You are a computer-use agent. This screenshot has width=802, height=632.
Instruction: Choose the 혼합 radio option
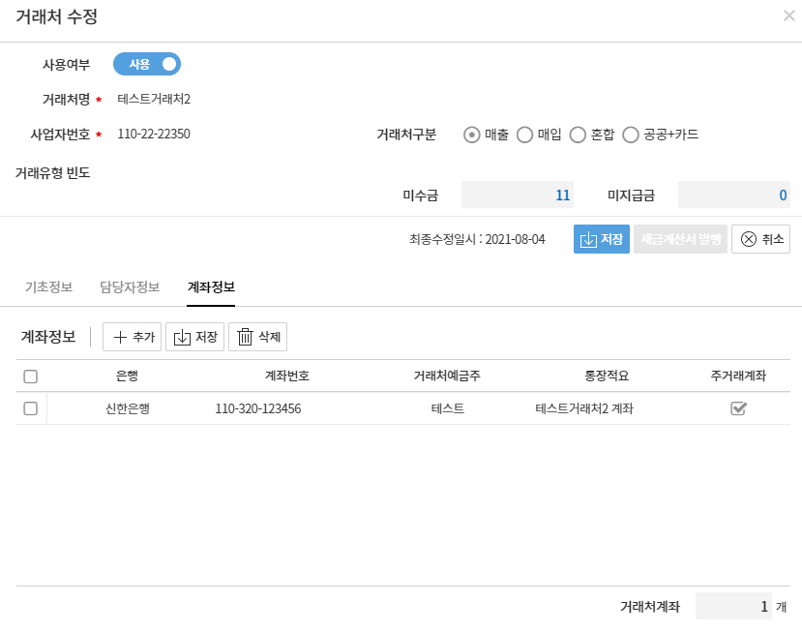coord(578,135)
